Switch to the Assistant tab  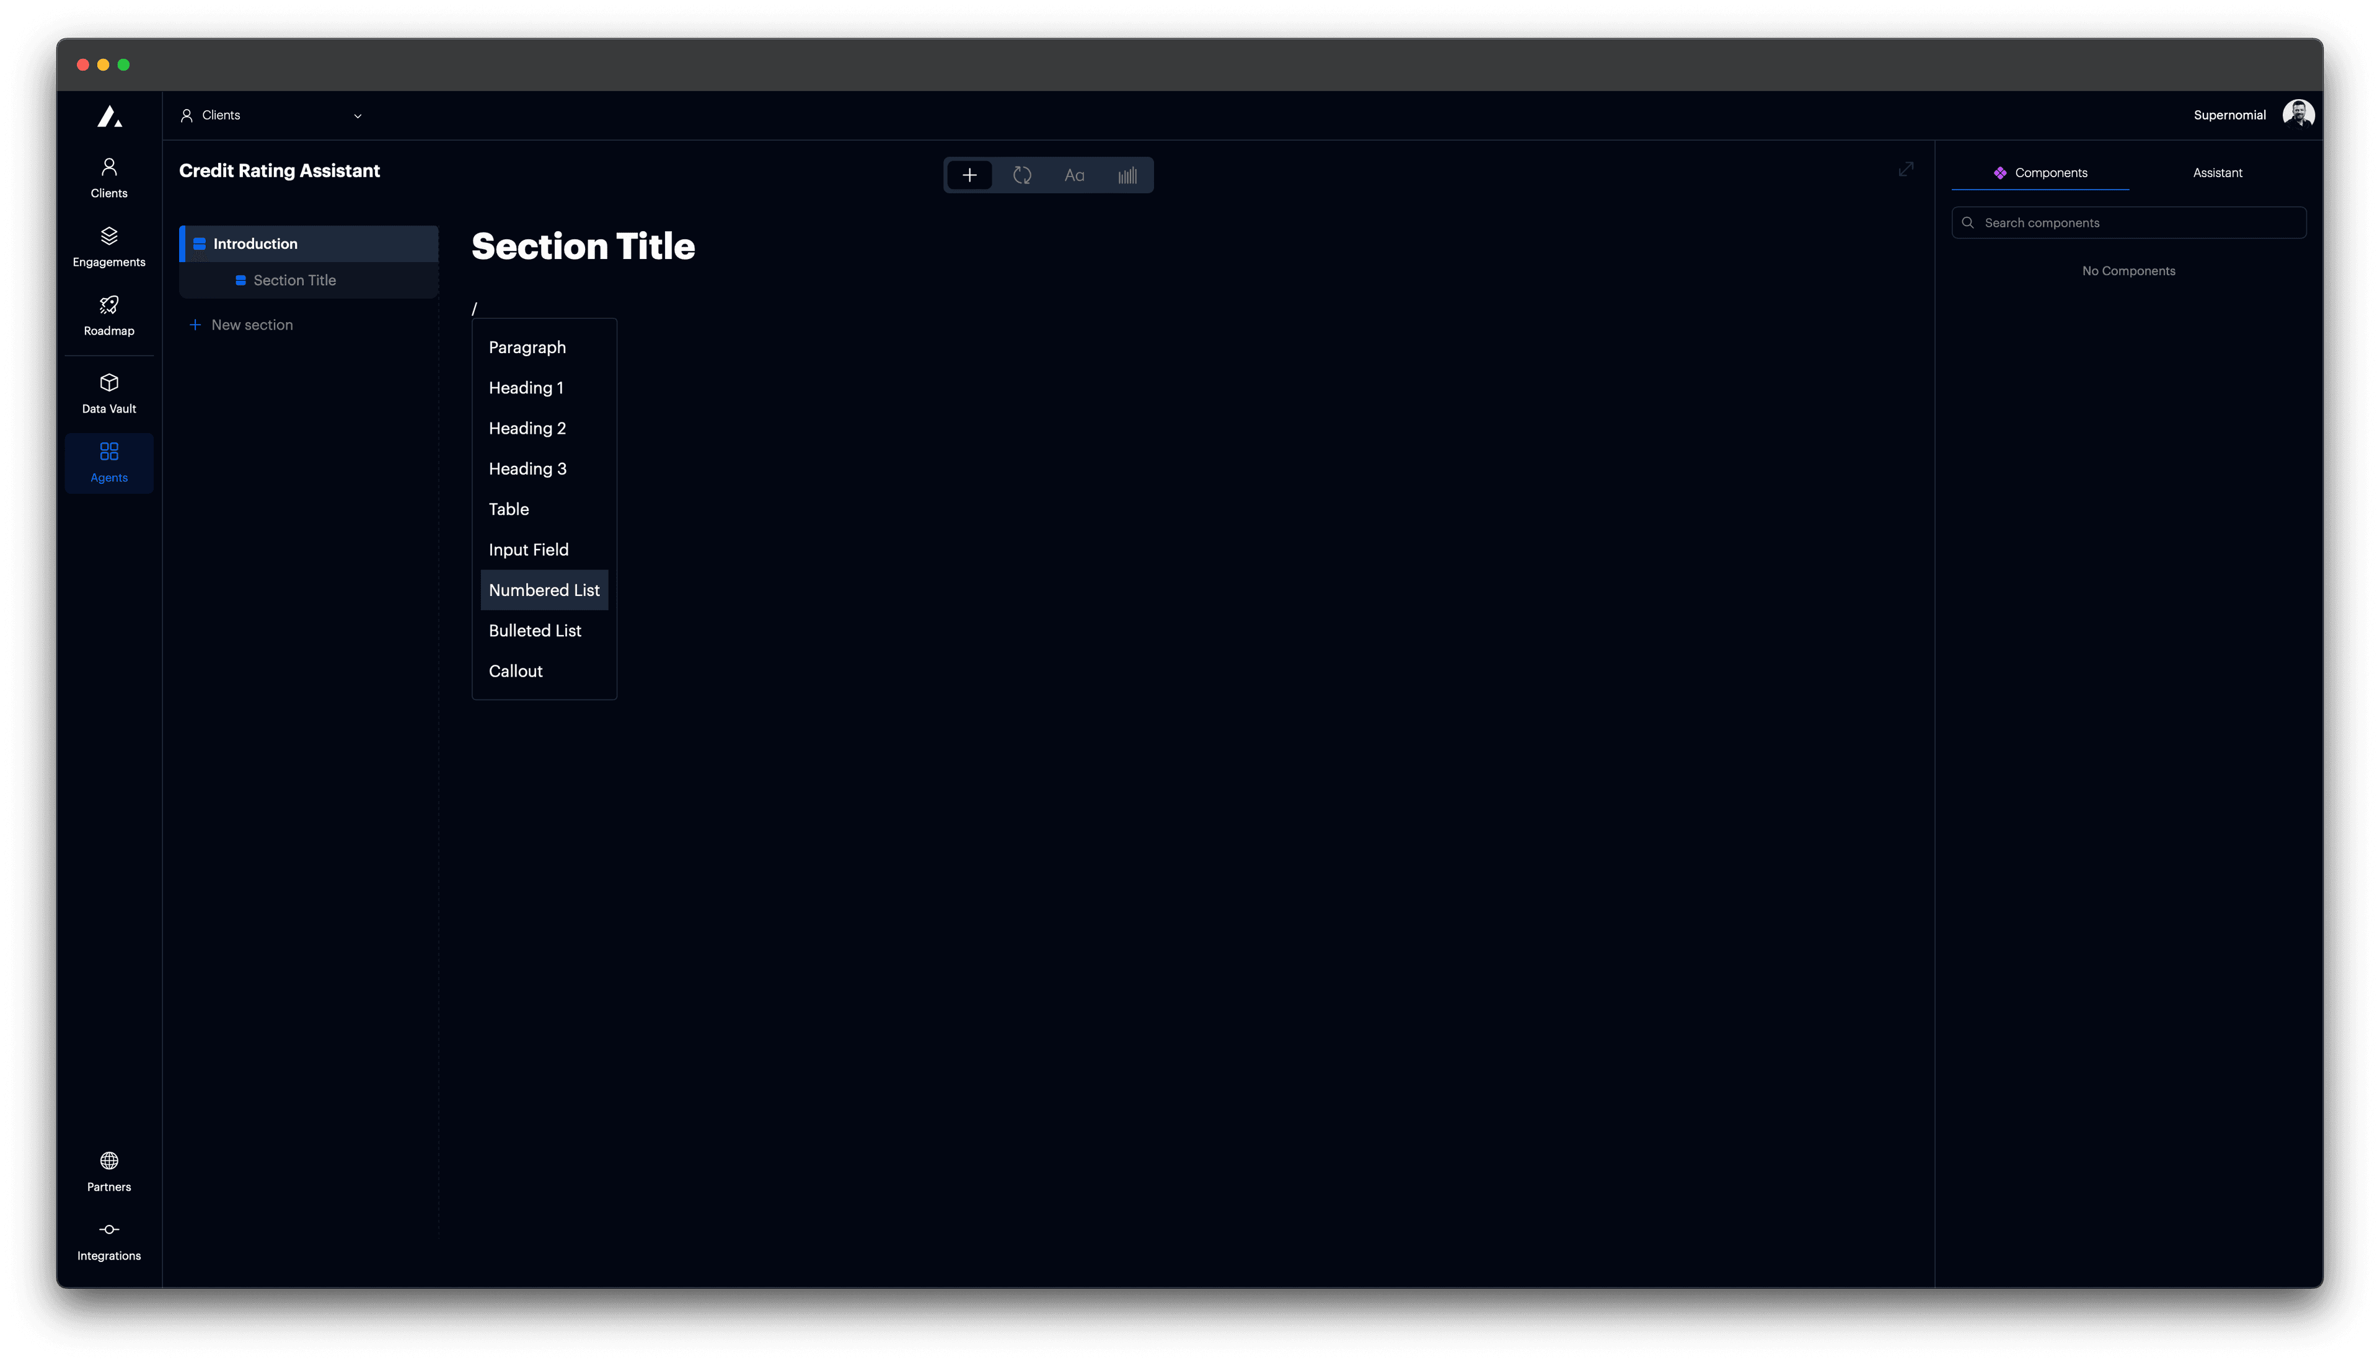(2217, 172)
